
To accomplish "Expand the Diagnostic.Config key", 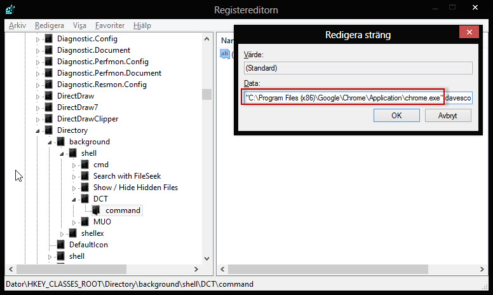I will [x=37, y=39].
